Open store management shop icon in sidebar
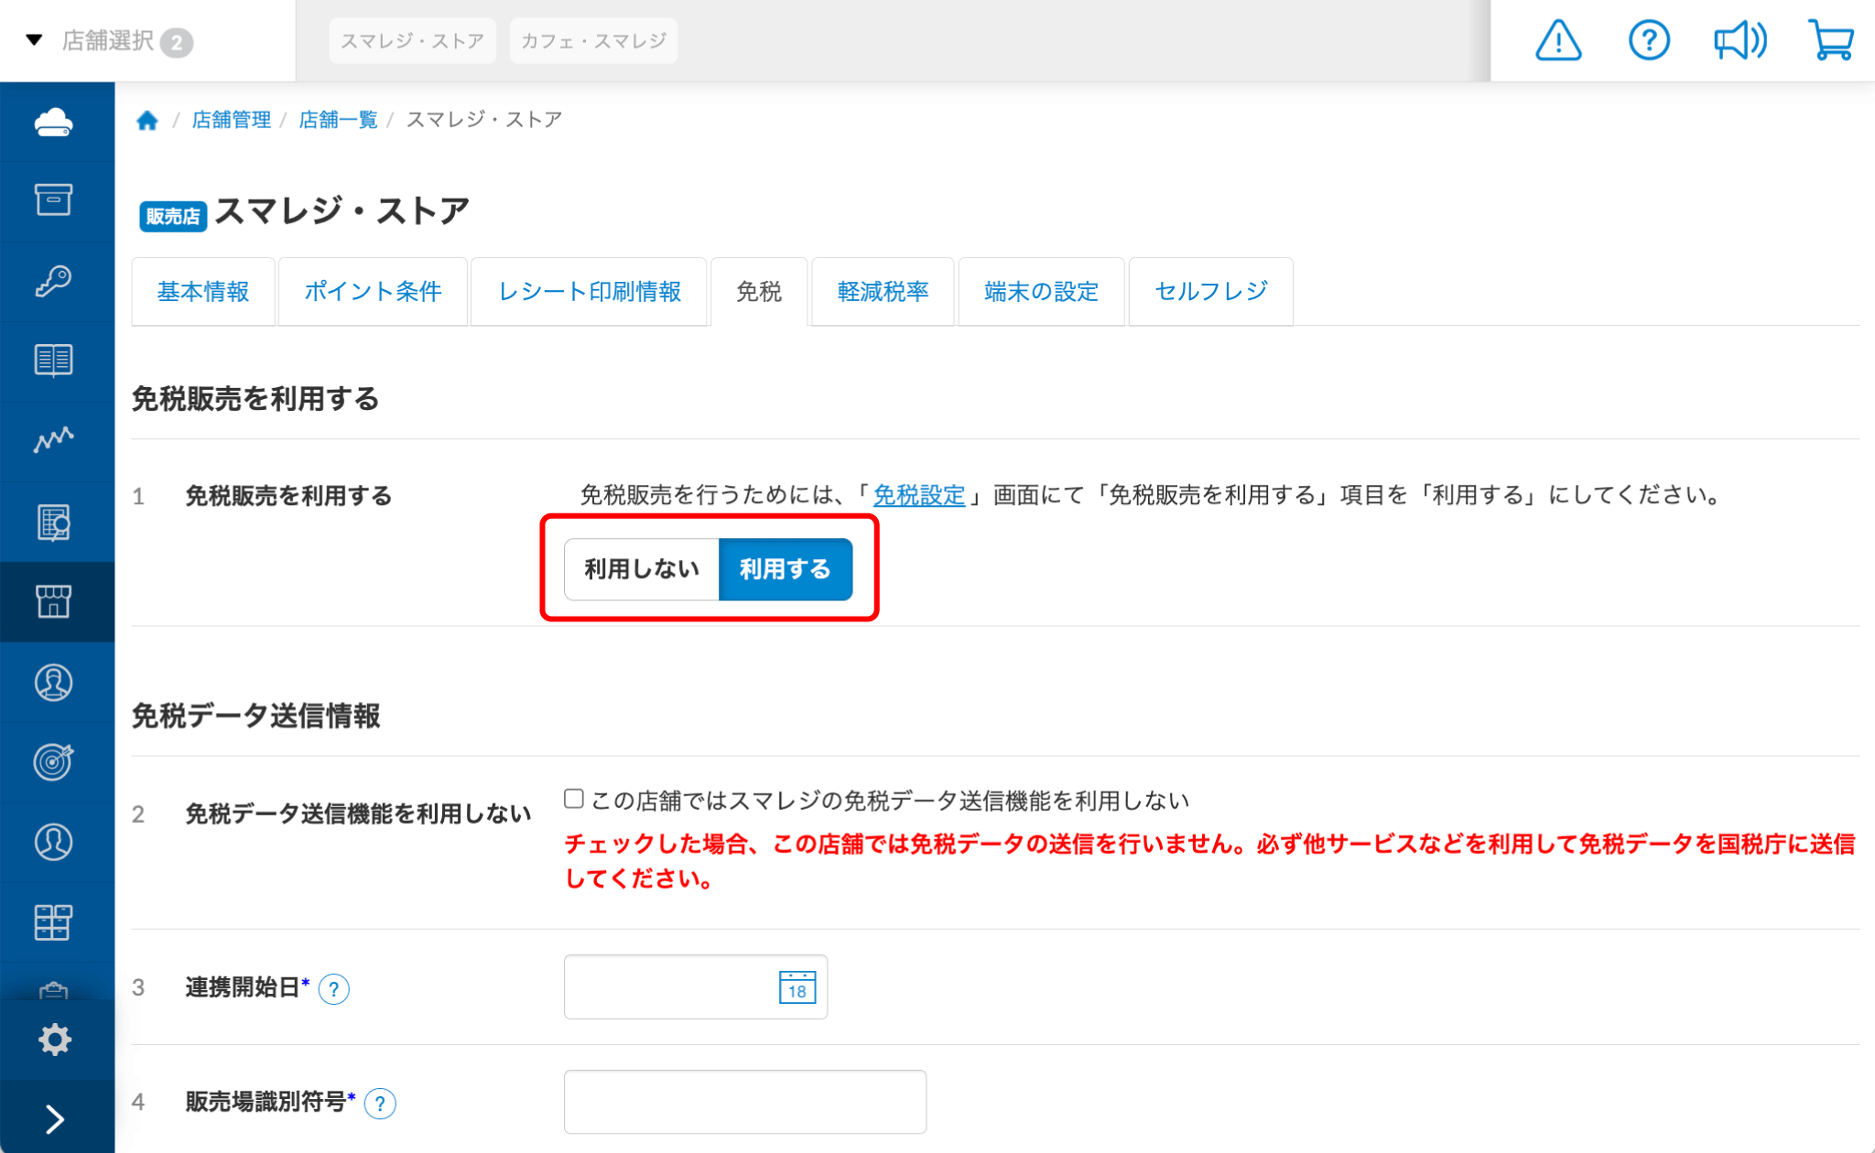 [54, 601]
